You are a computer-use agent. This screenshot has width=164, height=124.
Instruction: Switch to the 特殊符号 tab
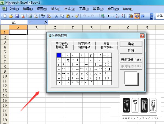coord(84,48)
